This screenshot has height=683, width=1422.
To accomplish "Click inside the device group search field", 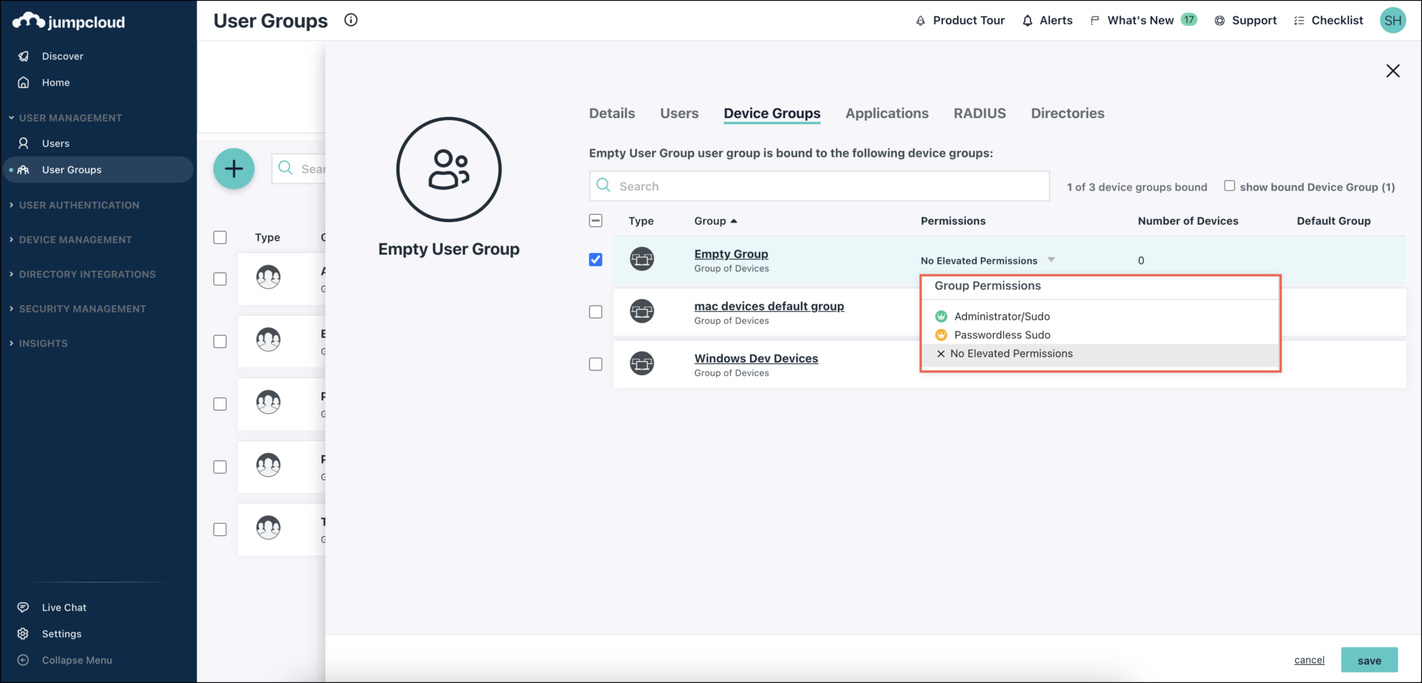I will pos(819,186).
